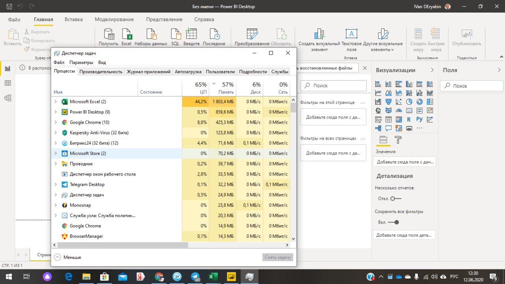The image size is (505, 284).
Task: Select the donut chart visualization
Action: tap(419, 102)
